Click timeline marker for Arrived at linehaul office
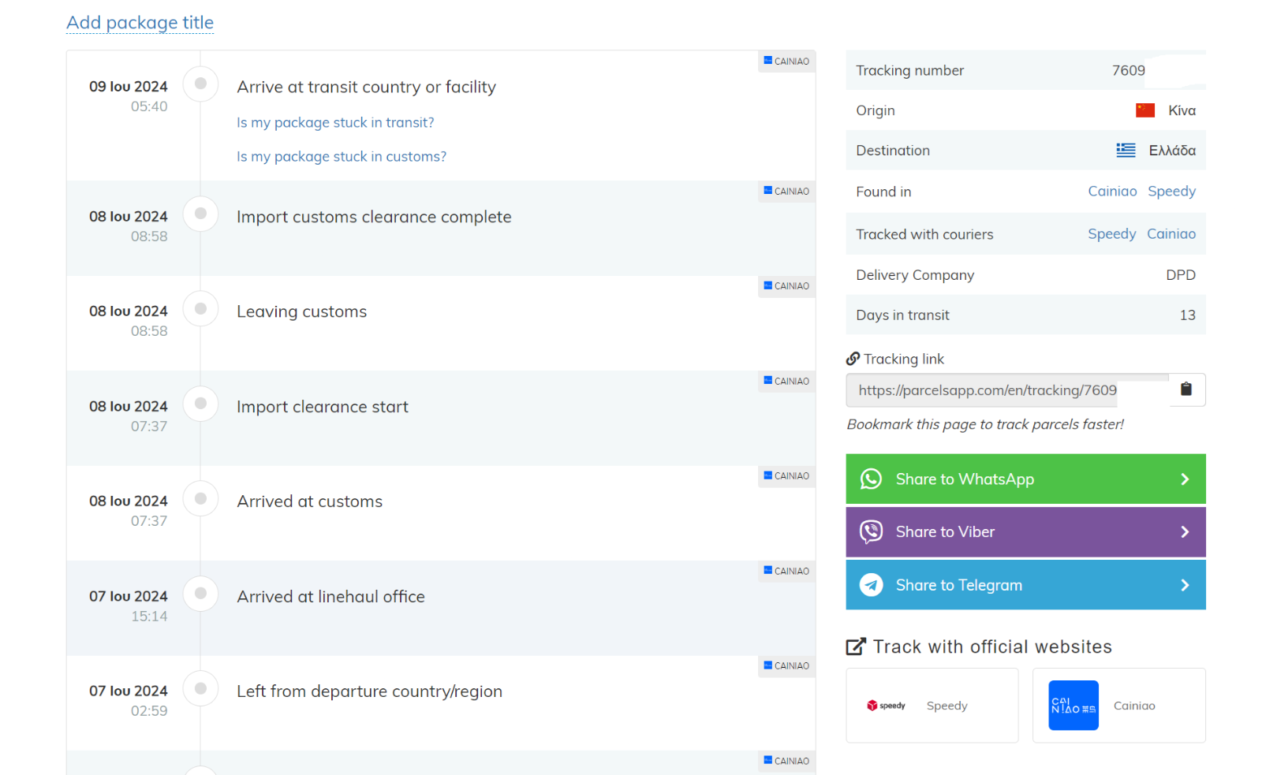 [x=200, y=593]
